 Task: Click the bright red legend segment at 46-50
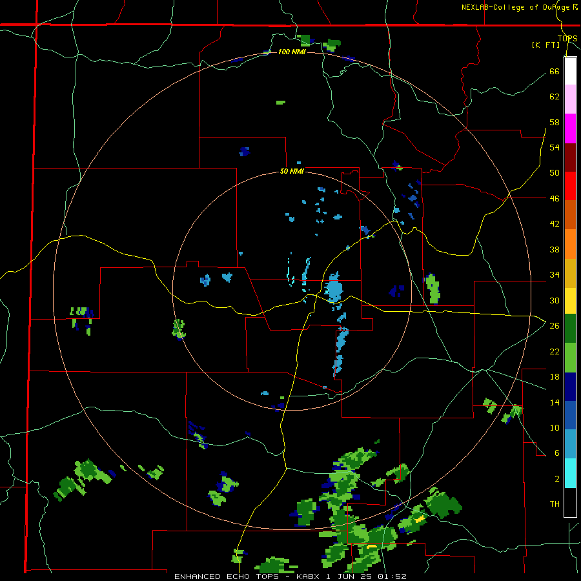click(x=570, y=186)
